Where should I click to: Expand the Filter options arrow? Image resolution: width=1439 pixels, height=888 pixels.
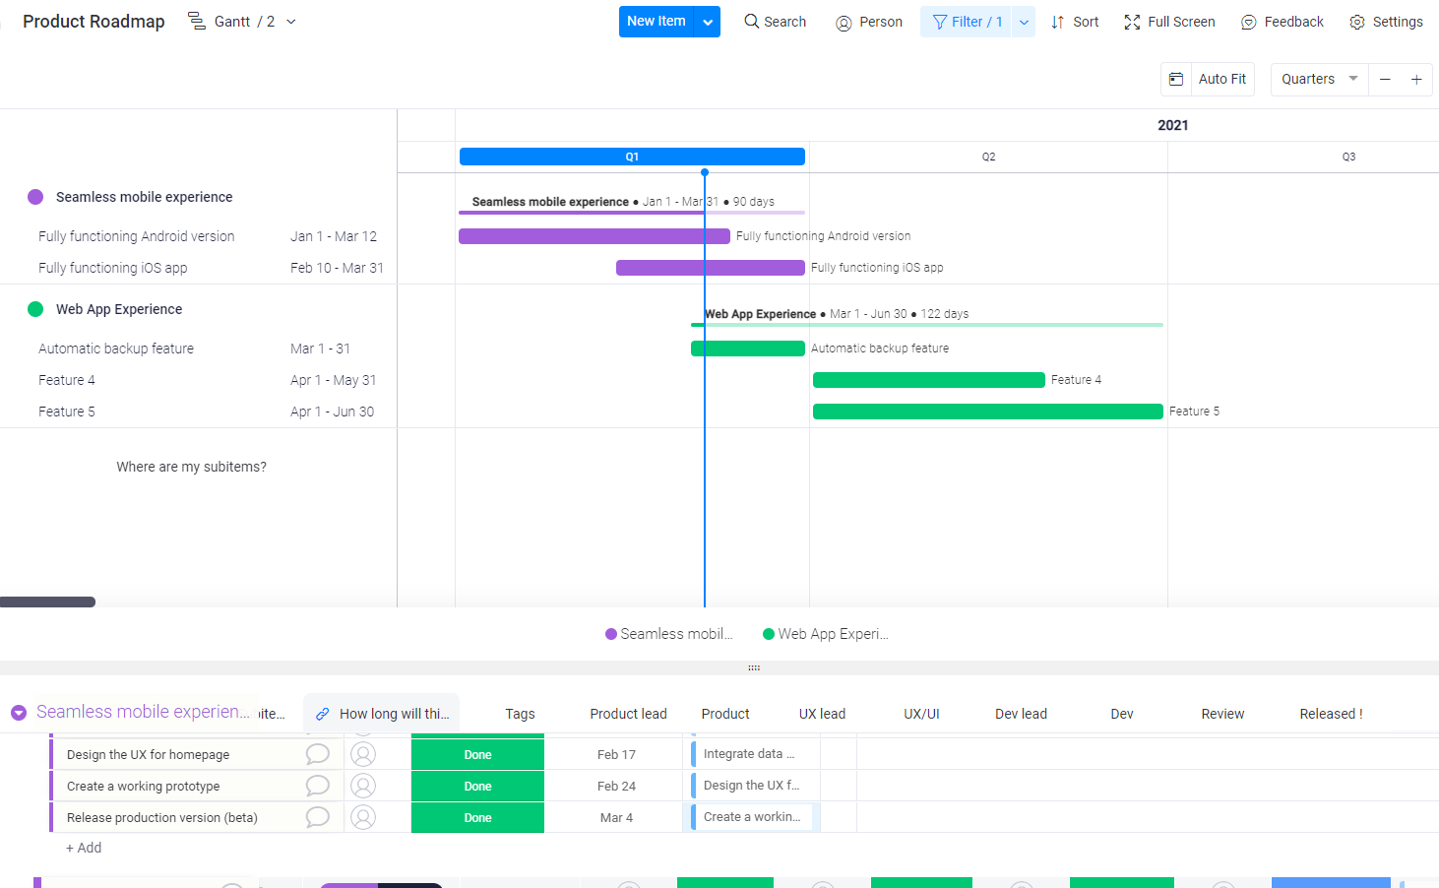coord(1024,22)
